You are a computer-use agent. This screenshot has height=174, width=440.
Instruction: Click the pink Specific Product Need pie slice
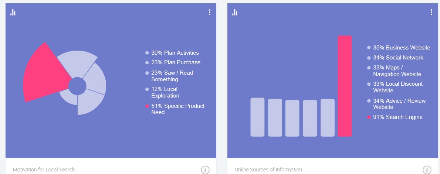point(43,74)
